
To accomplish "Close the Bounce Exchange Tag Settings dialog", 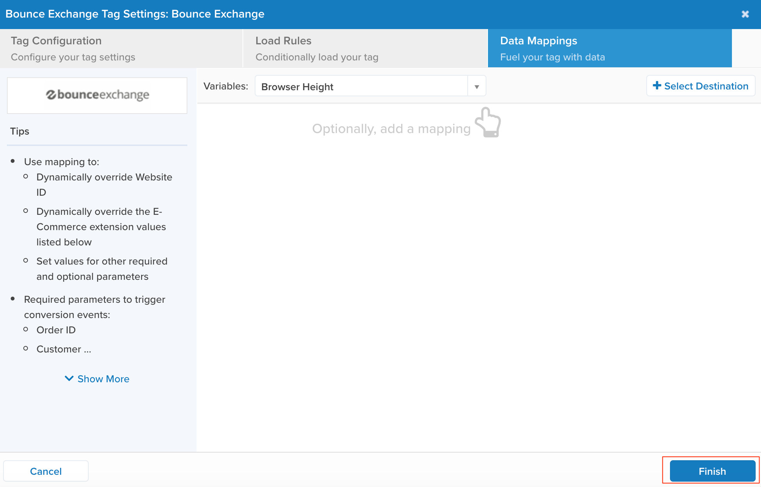I will click(x=745, y=14).
